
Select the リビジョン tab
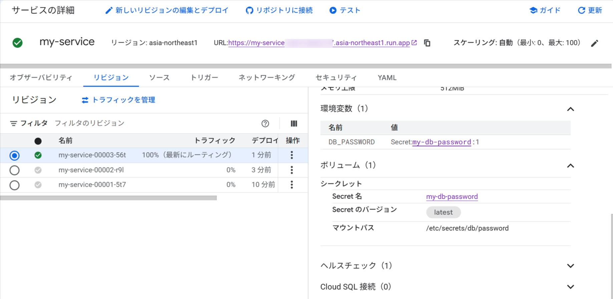pyautogui.click(x=111, y=78)
